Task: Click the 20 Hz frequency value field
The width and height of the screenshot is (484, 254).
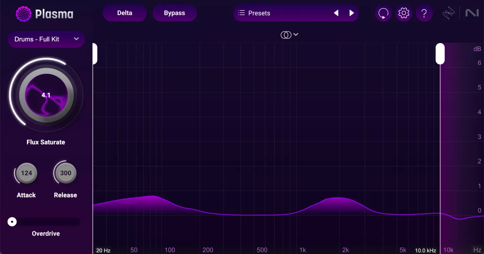Action: (x=103, y=250)
